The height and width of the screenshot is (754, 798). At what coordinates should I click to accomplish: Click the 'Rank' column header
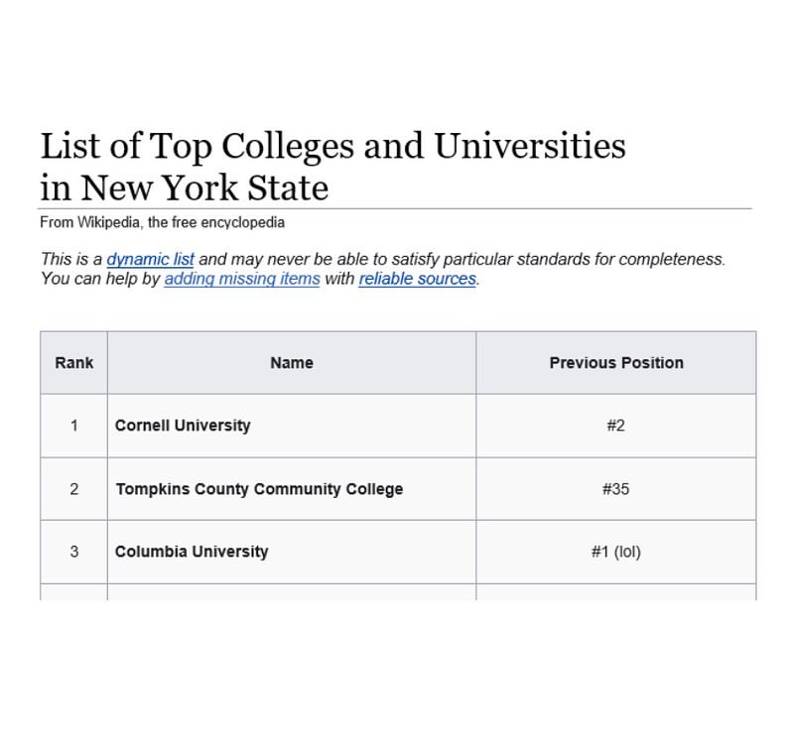point(73,363)
